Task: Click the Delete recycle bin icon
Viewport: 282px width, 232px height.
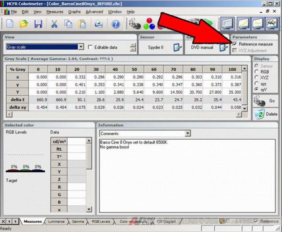Action: pyautogui.click(x=259, y=113)
